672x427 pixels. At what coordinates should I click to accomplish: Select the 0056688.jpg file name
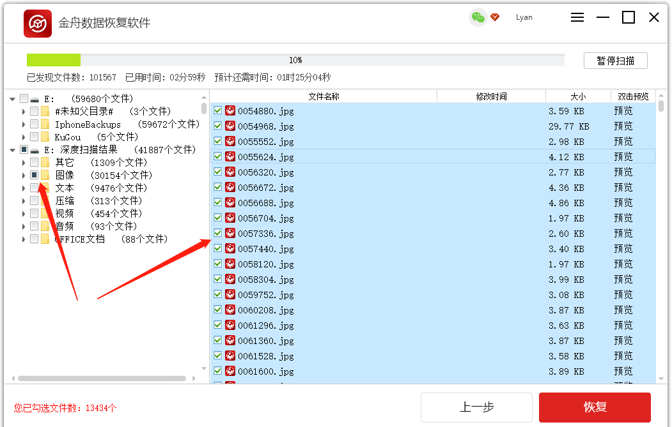[266, 203]
